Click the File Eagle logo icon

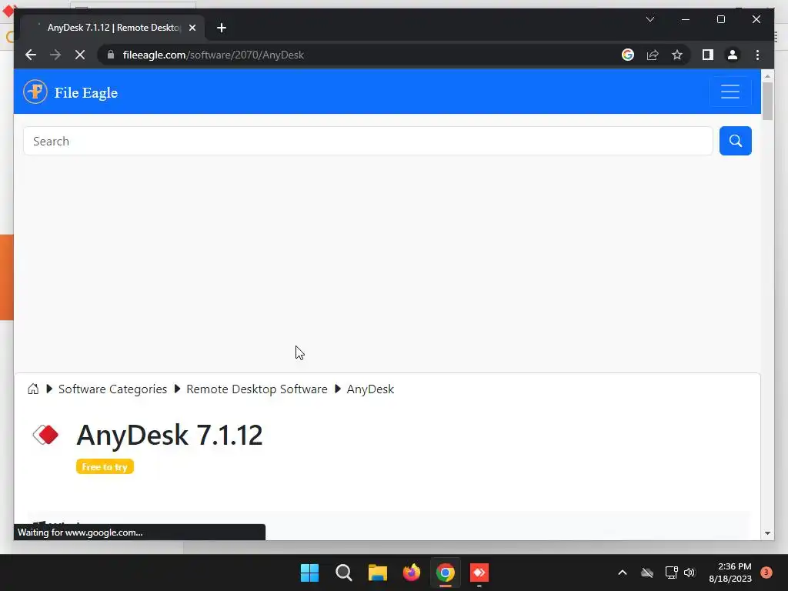point(35,92)
